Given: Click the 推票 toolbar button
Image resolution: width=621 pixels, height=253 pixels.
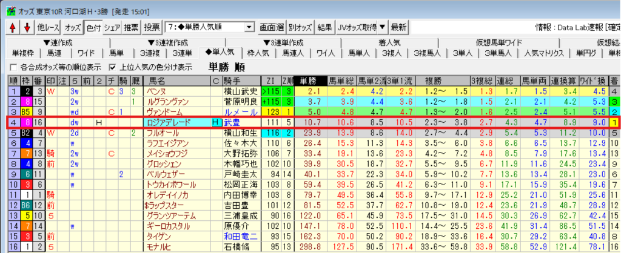Looking at the screenshot, I should 132,27.
